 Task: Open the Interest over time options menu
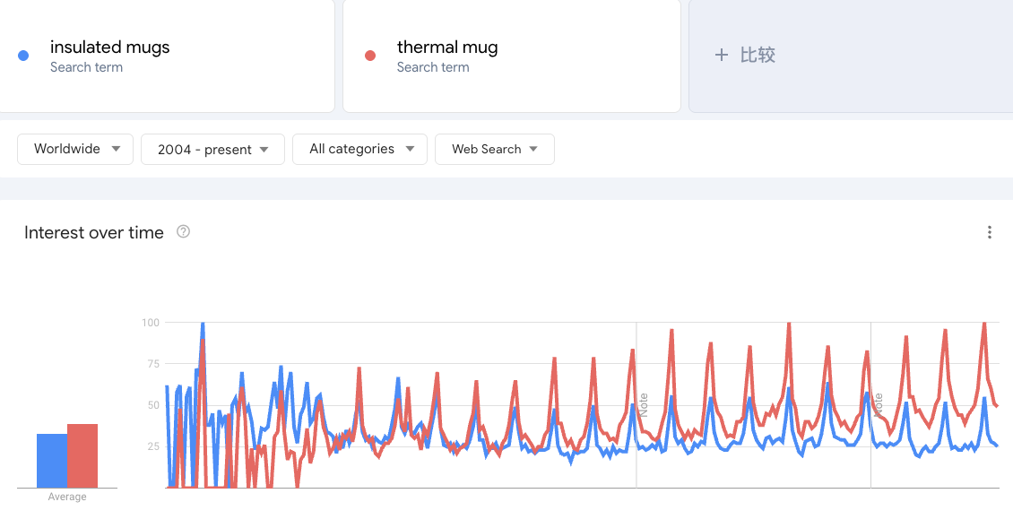click(x=990, y=232)
